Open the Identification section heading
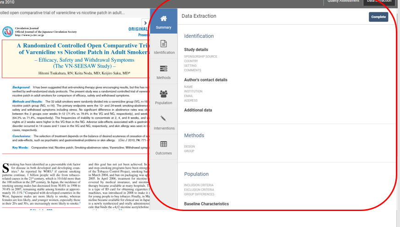The width and height of the screenshot is (400, 227). (x=199, y=36)
